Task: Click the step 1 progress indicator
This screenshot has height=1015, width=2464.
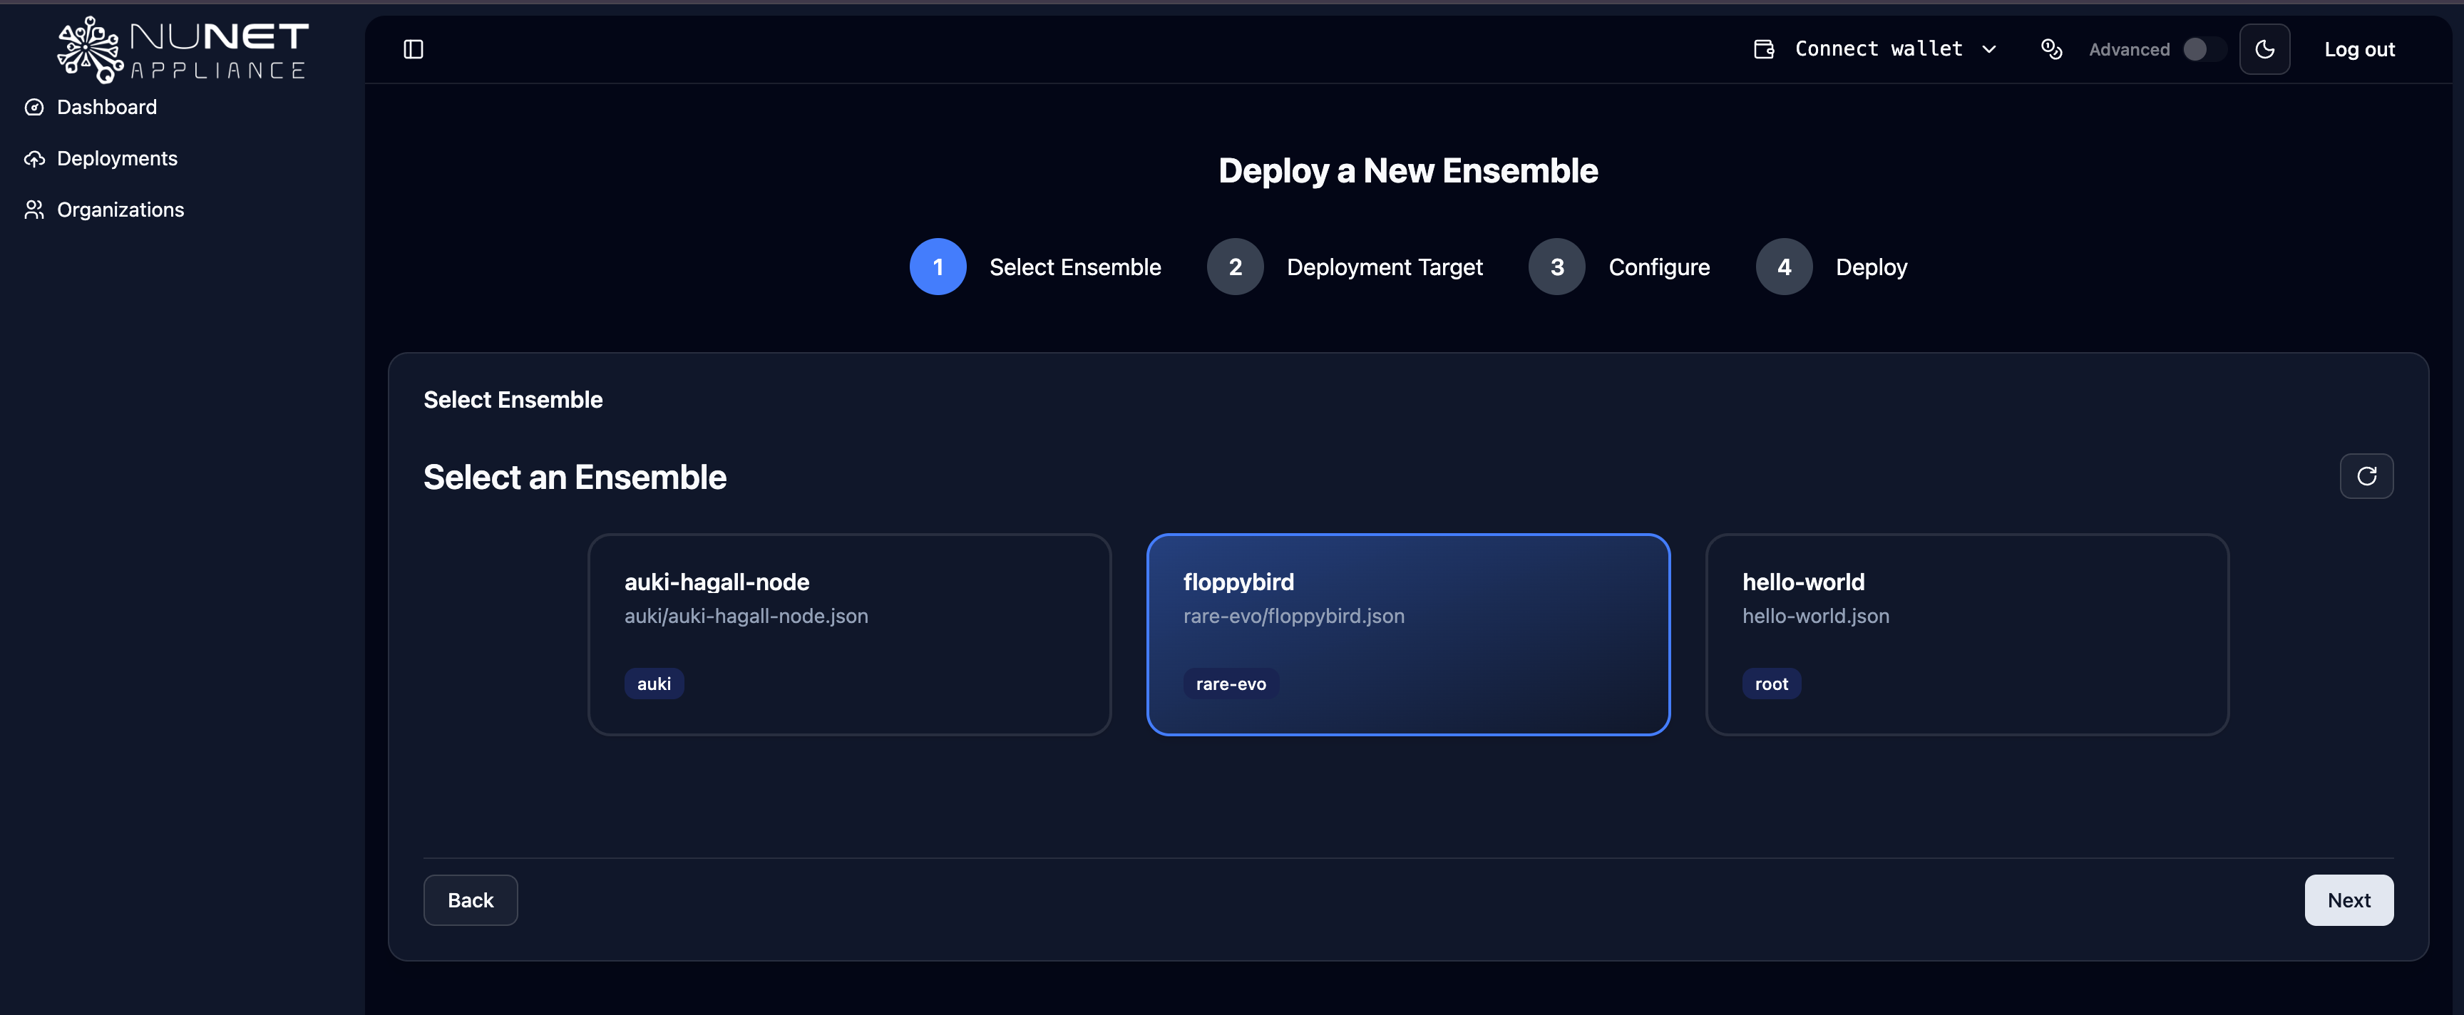Action: coord(938,267)
